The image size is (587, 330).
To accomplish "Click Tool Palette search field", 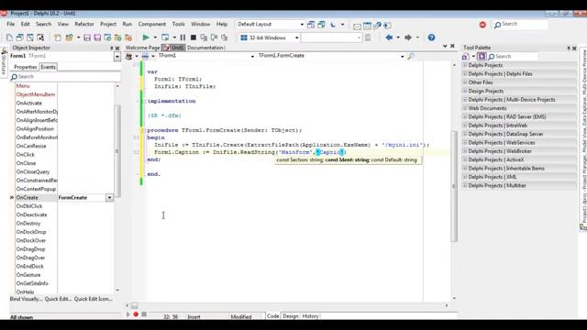I will point(513,57).
